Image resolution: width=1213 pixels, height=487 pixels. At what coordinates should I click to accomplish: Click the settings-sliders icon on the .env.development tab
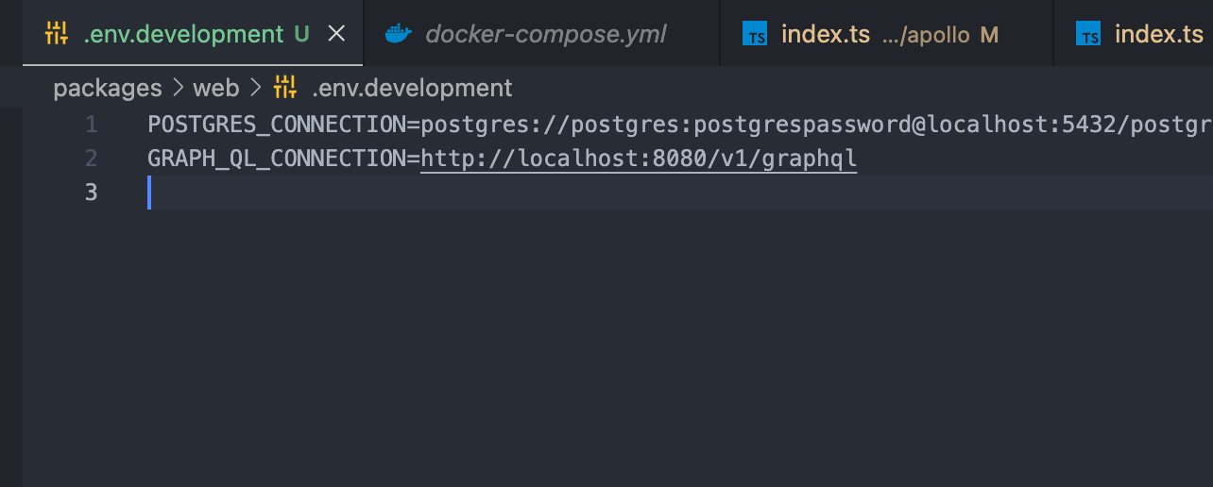[57, 34]
